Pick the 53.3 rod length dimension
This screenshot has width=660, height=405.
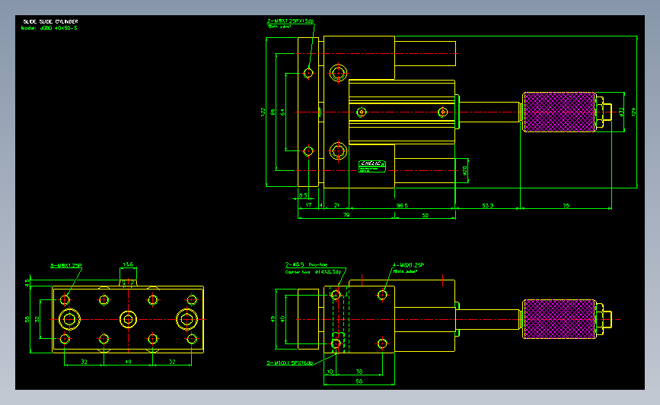click(x=488, y=205)
